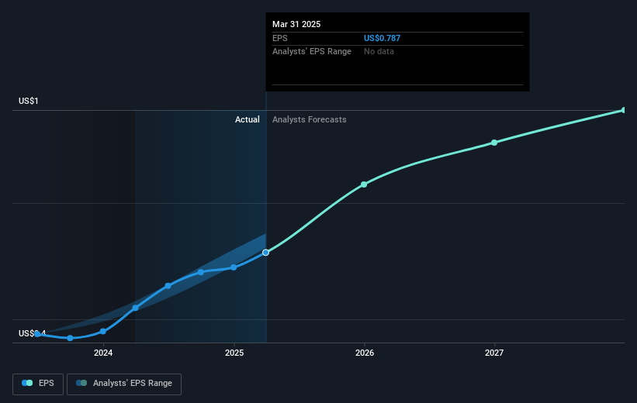Select the highlighted Mar 31 2025 data point

(265, 253)
